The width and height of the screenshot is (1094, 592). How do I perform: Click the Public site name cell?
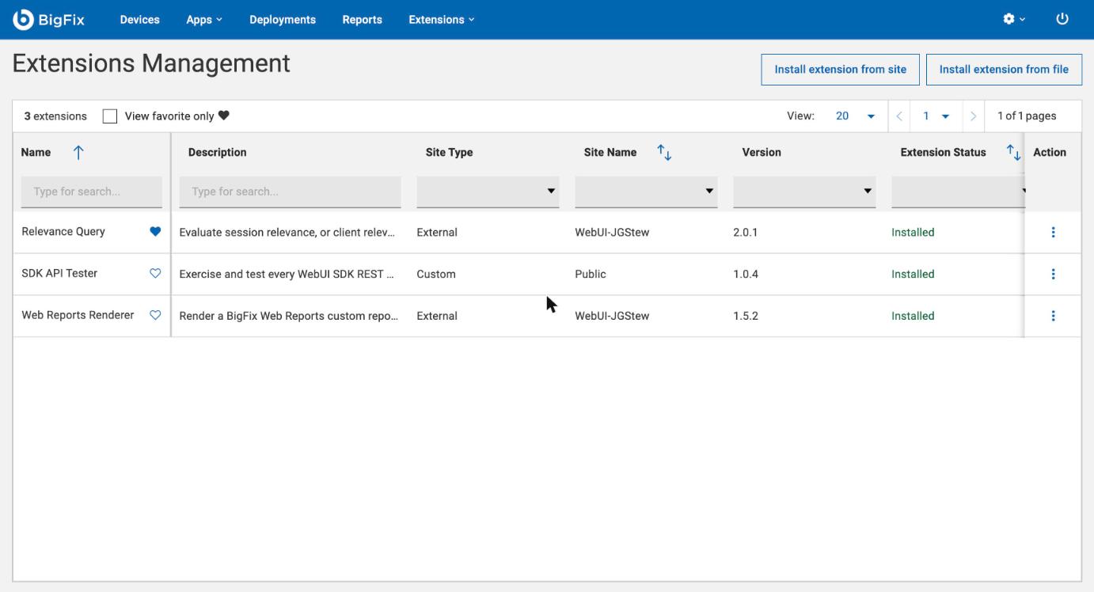pyautogui.click(x=591, y=274)
